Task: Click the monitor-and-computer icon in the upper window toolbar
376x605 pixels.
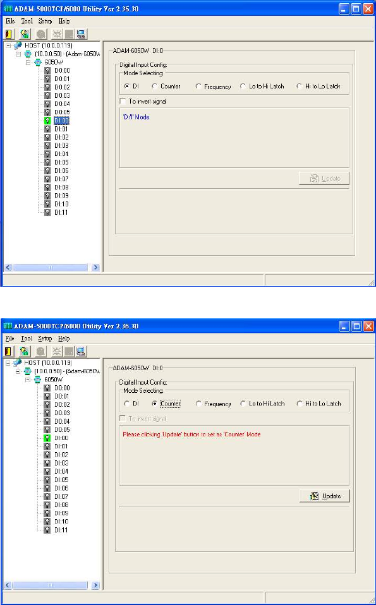Action: tap(81, 34)
